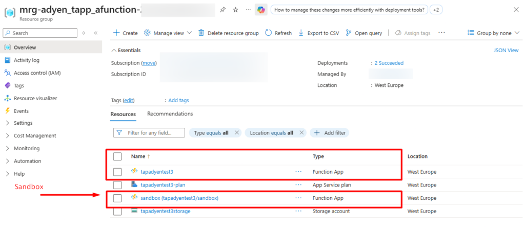
Task: Pin the resource group to dashboard
Action: 223,10
